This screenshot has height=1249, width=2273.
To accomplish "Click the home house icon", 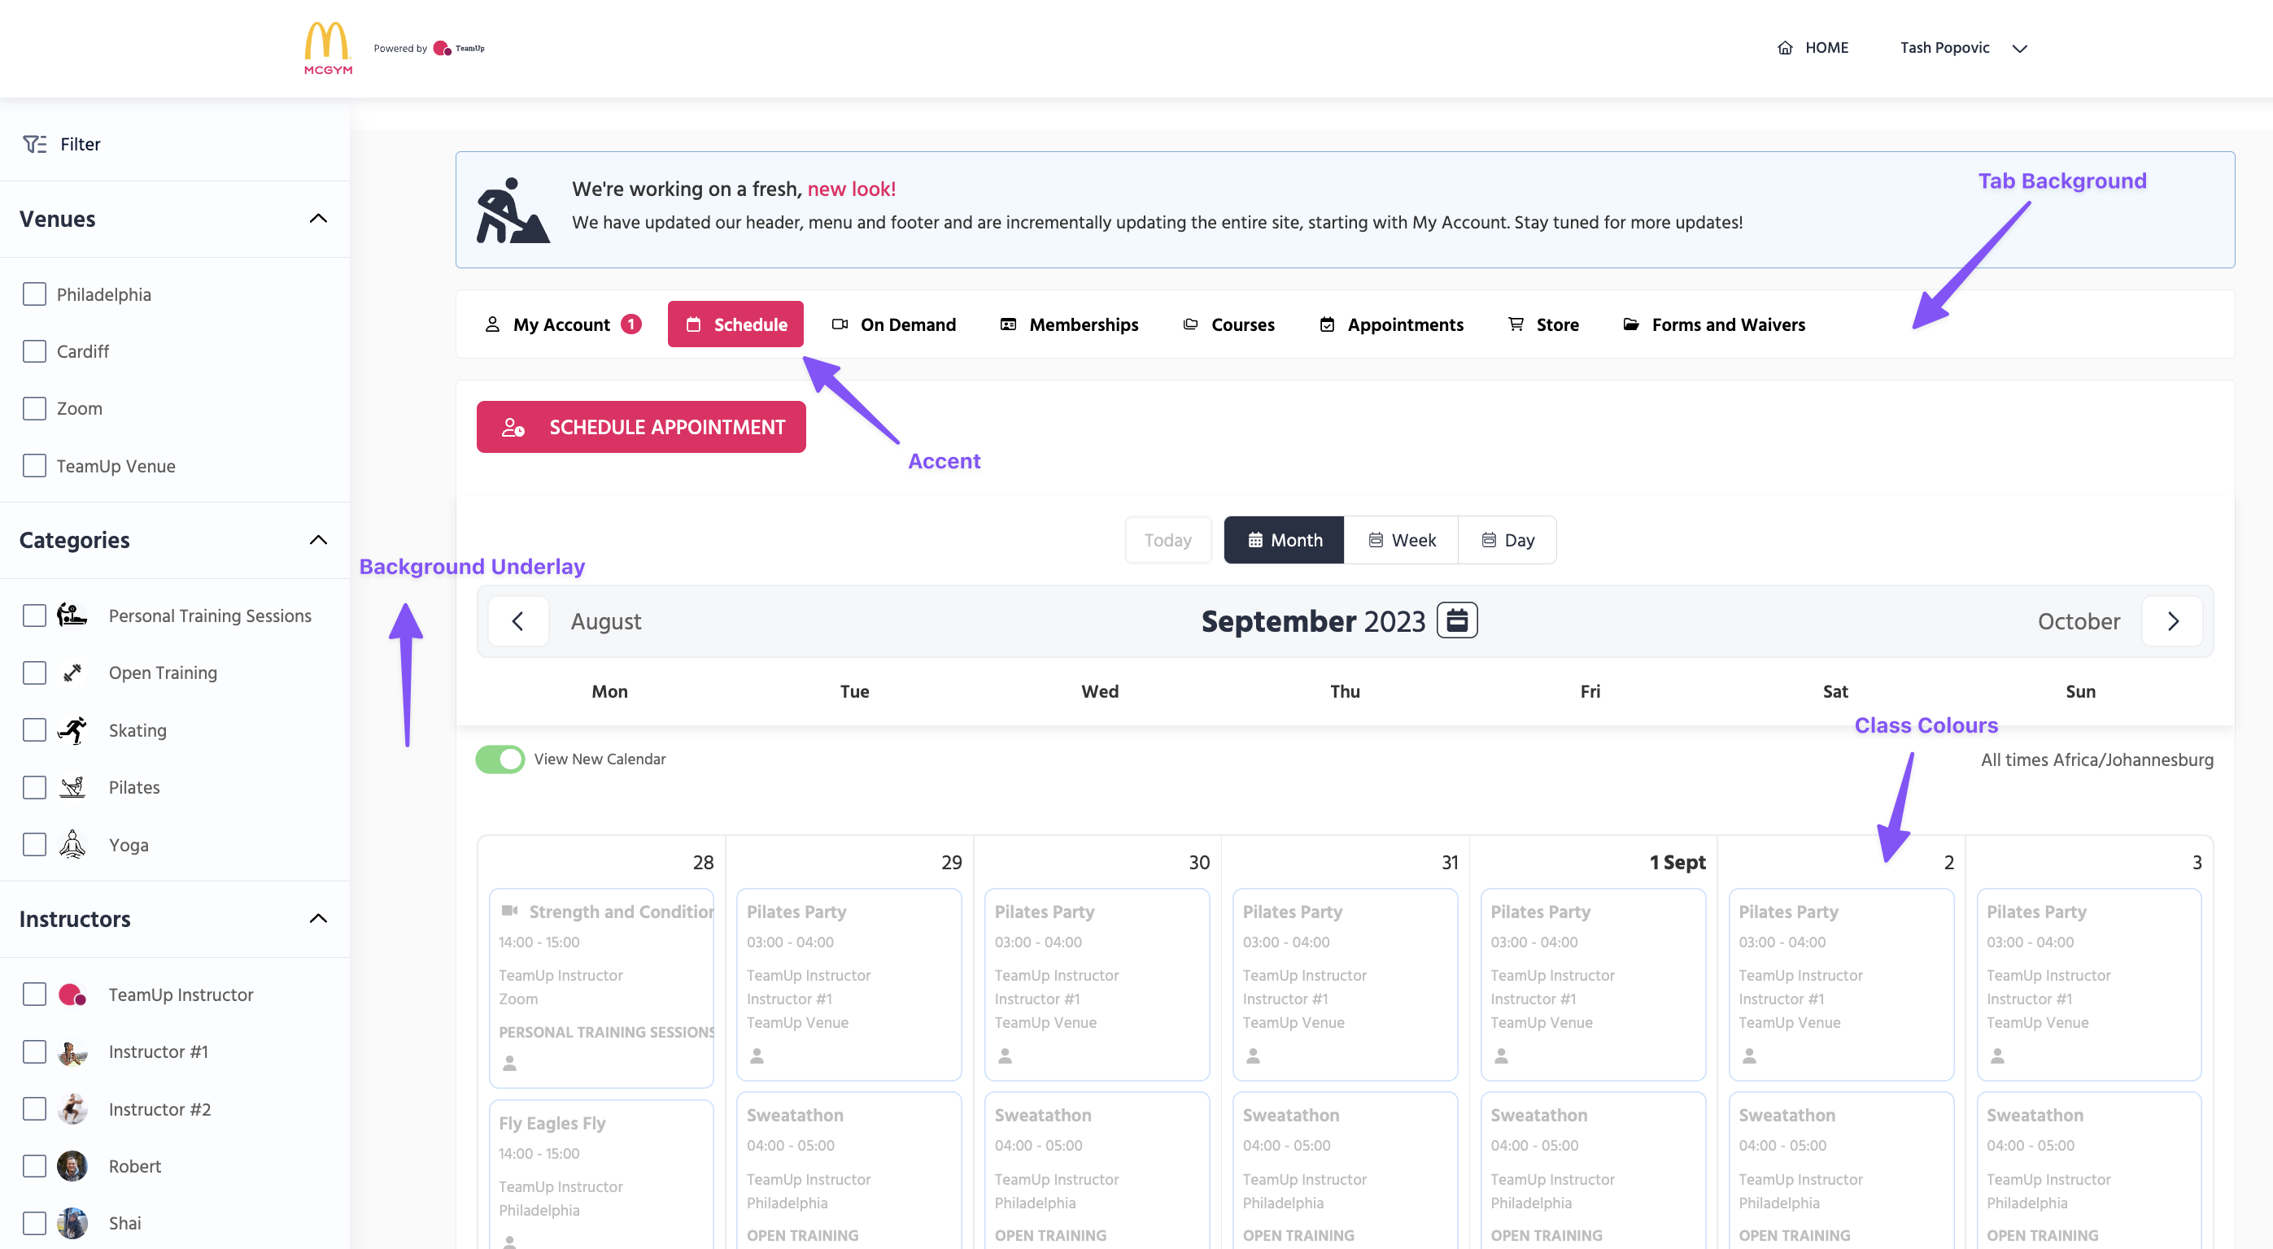I will (x=1784, y=49).
